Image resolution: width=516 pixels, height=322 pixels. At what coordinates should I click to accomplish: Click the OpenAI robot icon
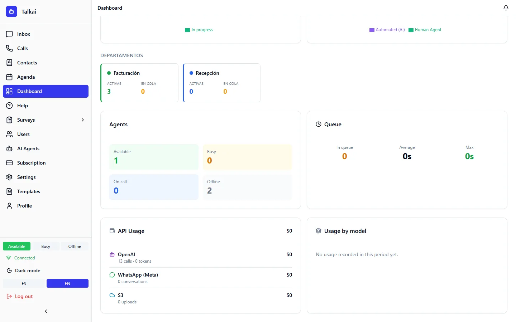click(x=112, y=254)
